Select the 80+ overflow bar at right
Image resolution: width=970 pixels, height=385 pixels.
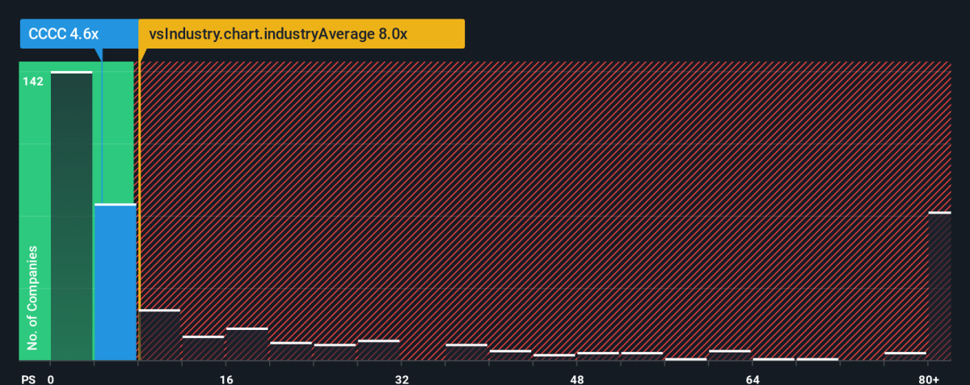[939, 286]
